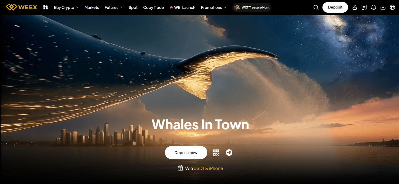Viewport: 399px width, 184px height.
Task: Click the Deposit now button
Action: pos(186,153)
